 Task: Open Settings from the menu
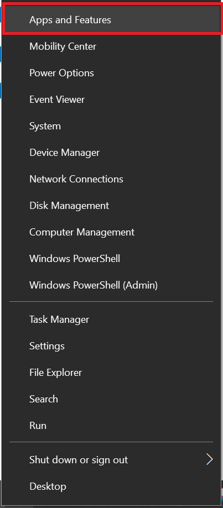112,347
